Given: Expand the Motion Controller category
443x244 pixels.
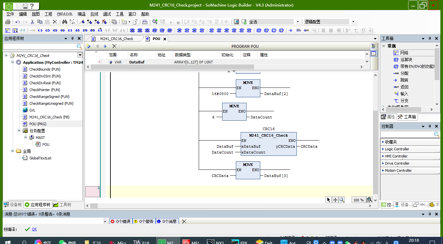Looking at the screenshot, I should [x=398, y=170].
